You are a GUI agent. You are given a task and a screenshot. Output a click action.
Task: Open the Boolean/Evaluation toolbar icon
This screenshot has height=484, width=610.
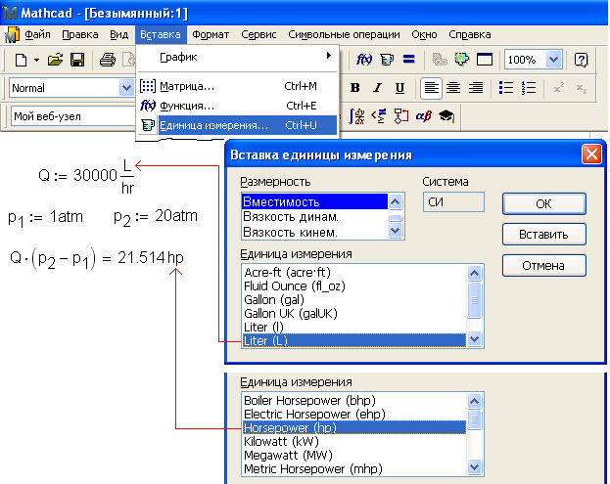[379, 115]
